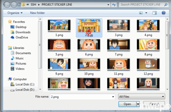This screenshot has width=171, height=112.
Task: Click the OneDrive cloud icon
Action: (x=12, y=37)
